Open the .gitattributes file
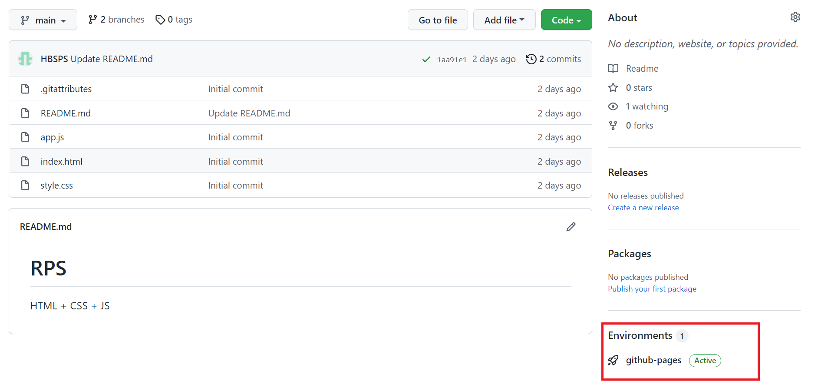Viewport: 818px width, 388px height. tap(66, 89)
